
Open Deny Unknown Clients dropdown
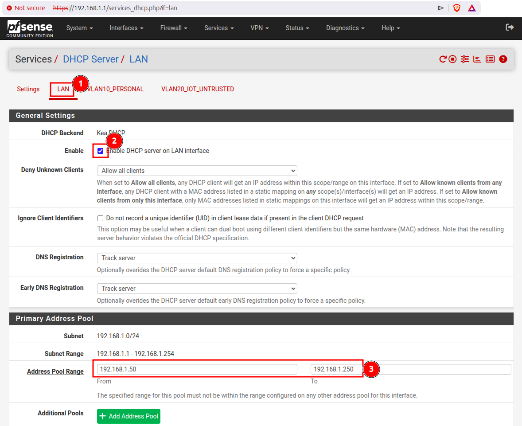pos(197,171)
